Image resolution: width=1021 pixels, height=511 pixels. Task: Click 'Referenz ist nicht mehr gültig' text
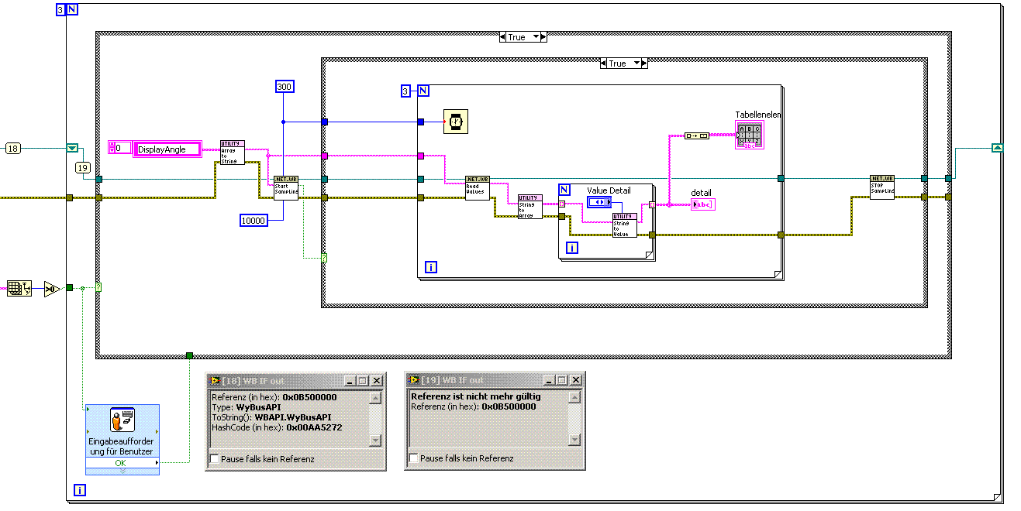(476, 396)
